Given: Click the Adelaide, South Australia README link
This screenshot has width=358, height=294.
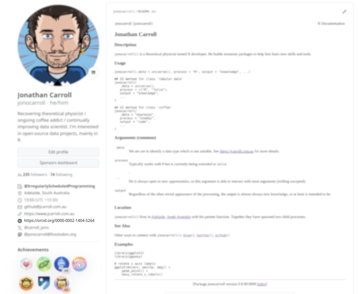Looking at the screenshot, I should 171,217.
